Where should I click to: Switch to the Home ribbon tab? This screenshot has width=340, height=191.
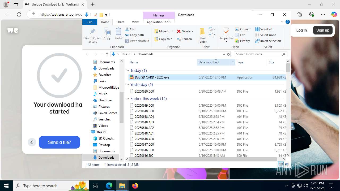(x=105, y=22)
